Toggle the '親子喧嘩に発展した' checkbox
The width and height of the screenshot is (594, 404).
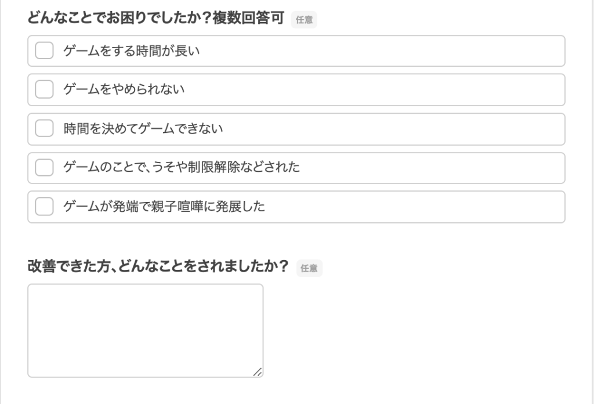coord(44,207)
